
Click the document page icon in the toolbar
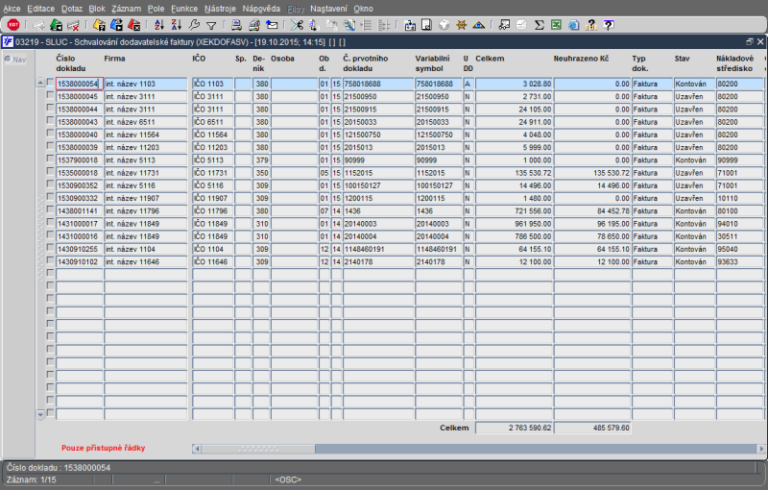[x=426, y=25]
